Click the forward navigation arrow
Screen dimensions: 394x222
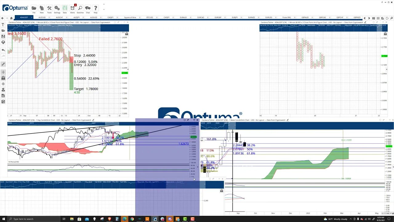coord(7,18)
